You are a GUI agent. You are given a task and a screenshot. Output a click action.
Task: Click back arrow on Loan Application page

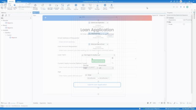[46, 18]
